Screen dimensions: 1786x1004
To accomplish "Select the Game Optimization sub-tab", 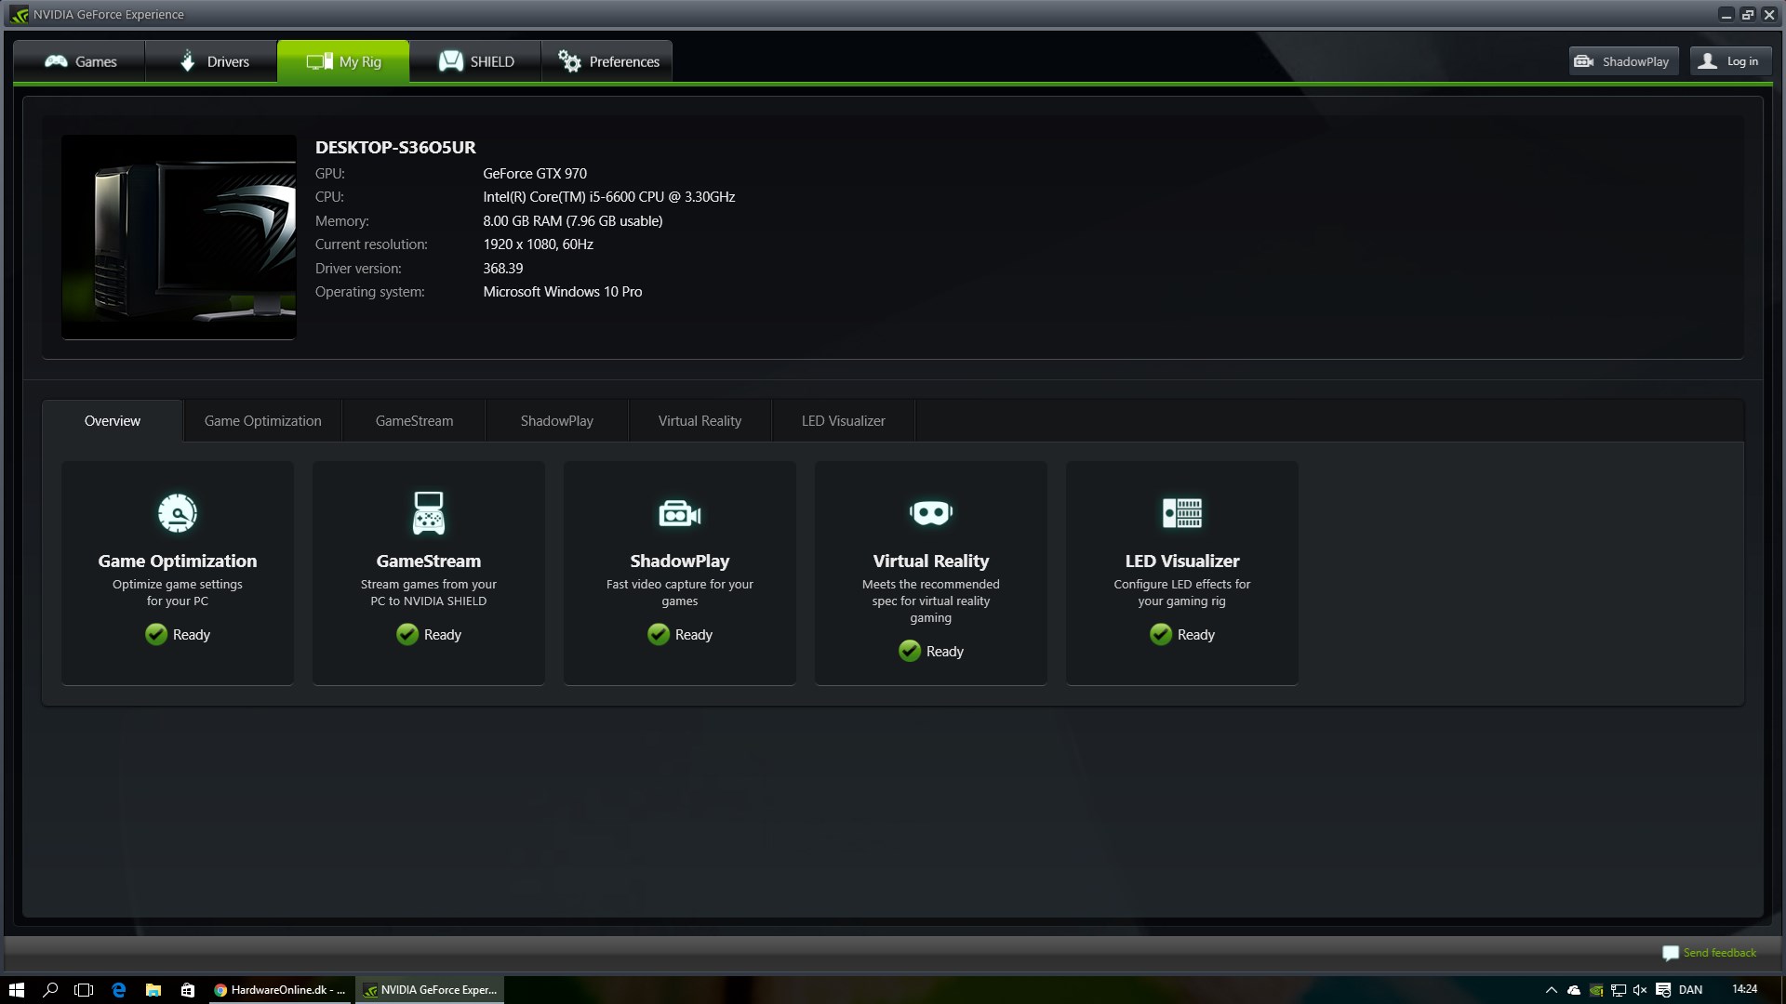I will tap(262, 421).
